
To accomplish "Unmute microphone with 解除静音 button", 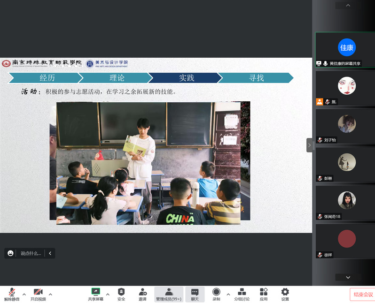I will 12,294.
